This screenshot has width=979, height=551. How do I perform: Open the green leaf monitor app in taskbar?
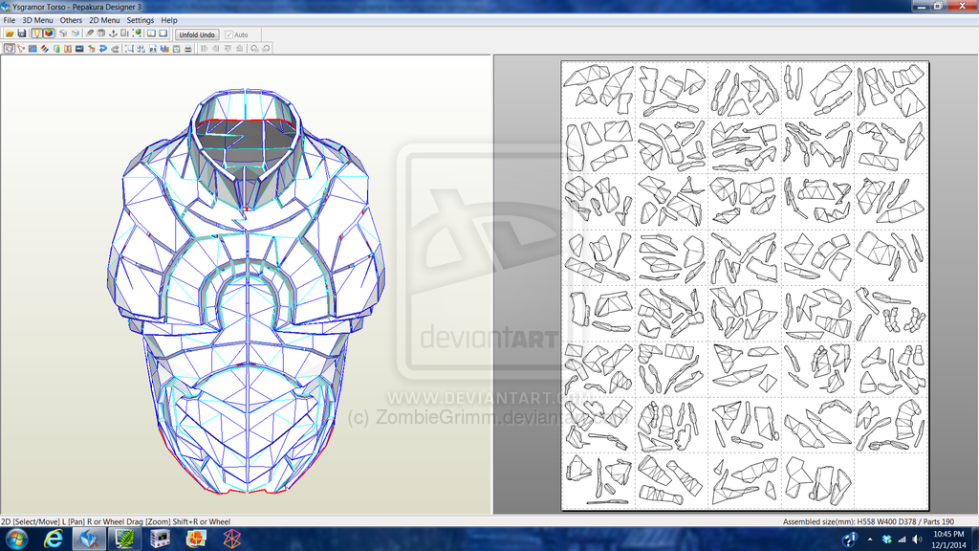coord(124,539)
